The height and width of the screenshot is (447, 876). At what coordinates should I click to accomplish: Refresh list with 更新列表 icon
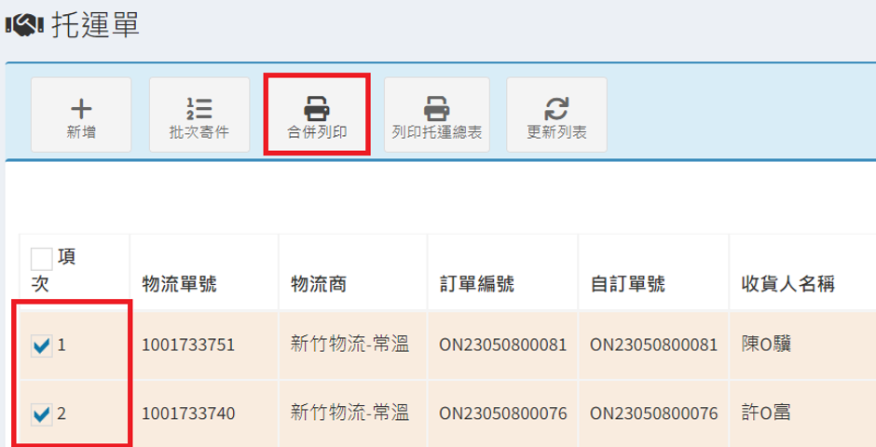tap(556, 107)
